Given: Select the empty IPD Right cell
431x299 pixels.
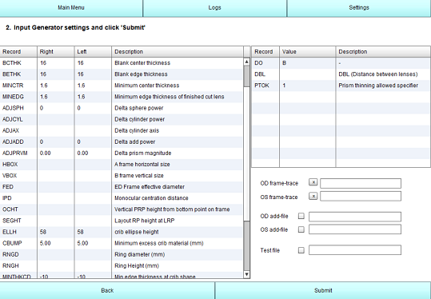Looking at the screenshot, I should click(x=56, y=198).
